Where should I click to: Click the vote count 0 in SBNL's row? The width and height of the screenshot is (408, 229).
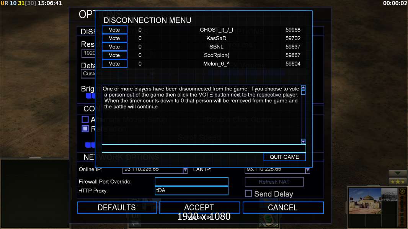[140, 47]
